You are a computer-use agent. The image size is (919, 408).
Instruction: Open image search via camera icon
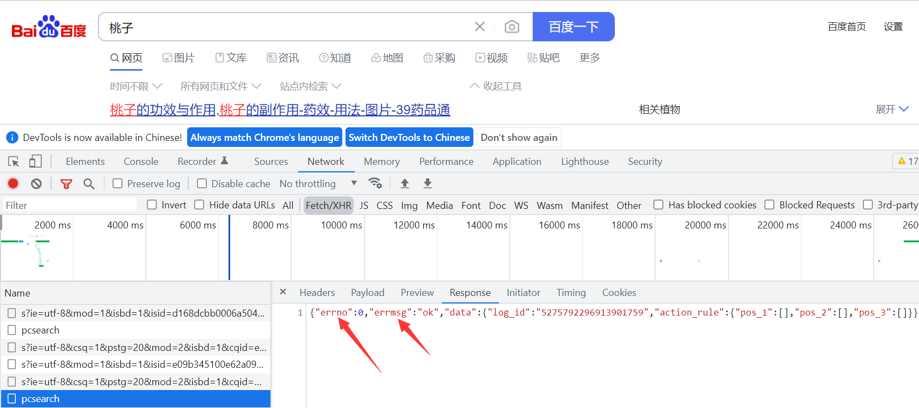(x=512, y=27)
